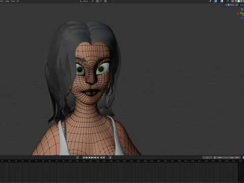
Task: Click the Start frame field
Action: click(222, 158)
